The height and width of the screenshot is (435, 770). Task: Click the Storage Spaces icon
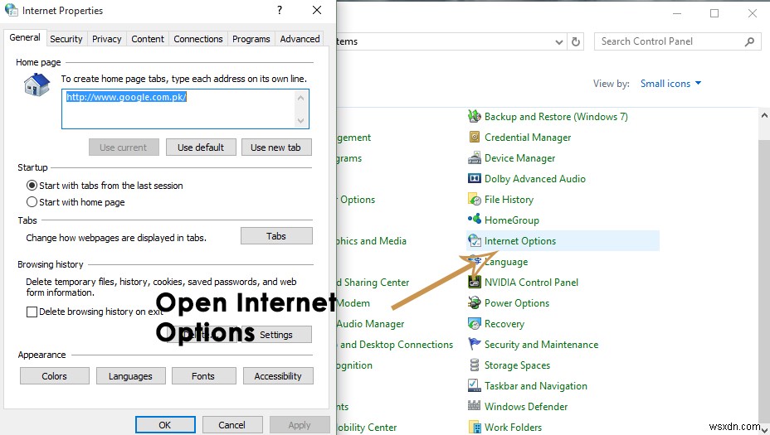[475, 365]
